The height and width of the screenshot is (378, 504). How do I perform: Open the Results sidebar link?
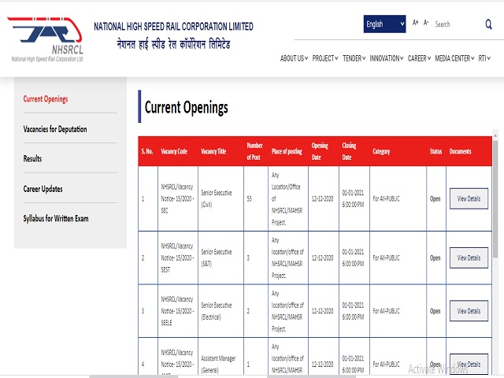click(32, 159)
